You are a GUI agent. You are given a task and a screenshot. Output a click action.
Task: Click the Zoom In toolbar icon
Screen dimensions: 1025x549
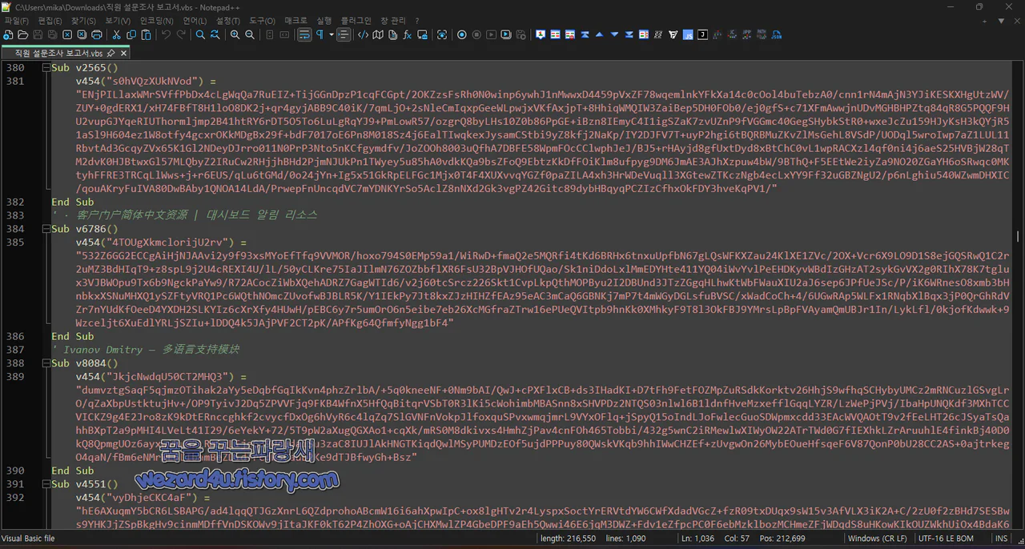(x=235, y=35)
